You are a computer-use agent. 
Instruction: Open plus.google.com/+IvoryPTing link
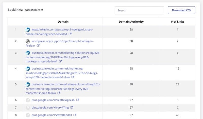pyautogui.click(x=50, y=108)
